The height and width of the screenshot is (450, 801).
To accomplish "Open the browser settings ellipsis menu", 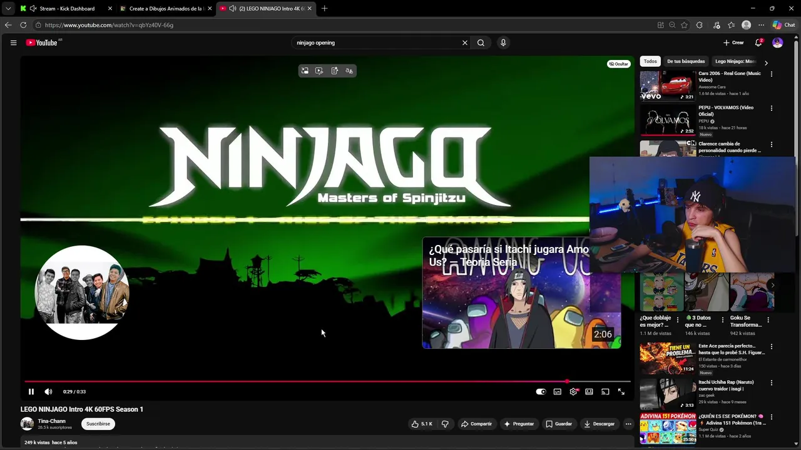I will click(761, 25).
